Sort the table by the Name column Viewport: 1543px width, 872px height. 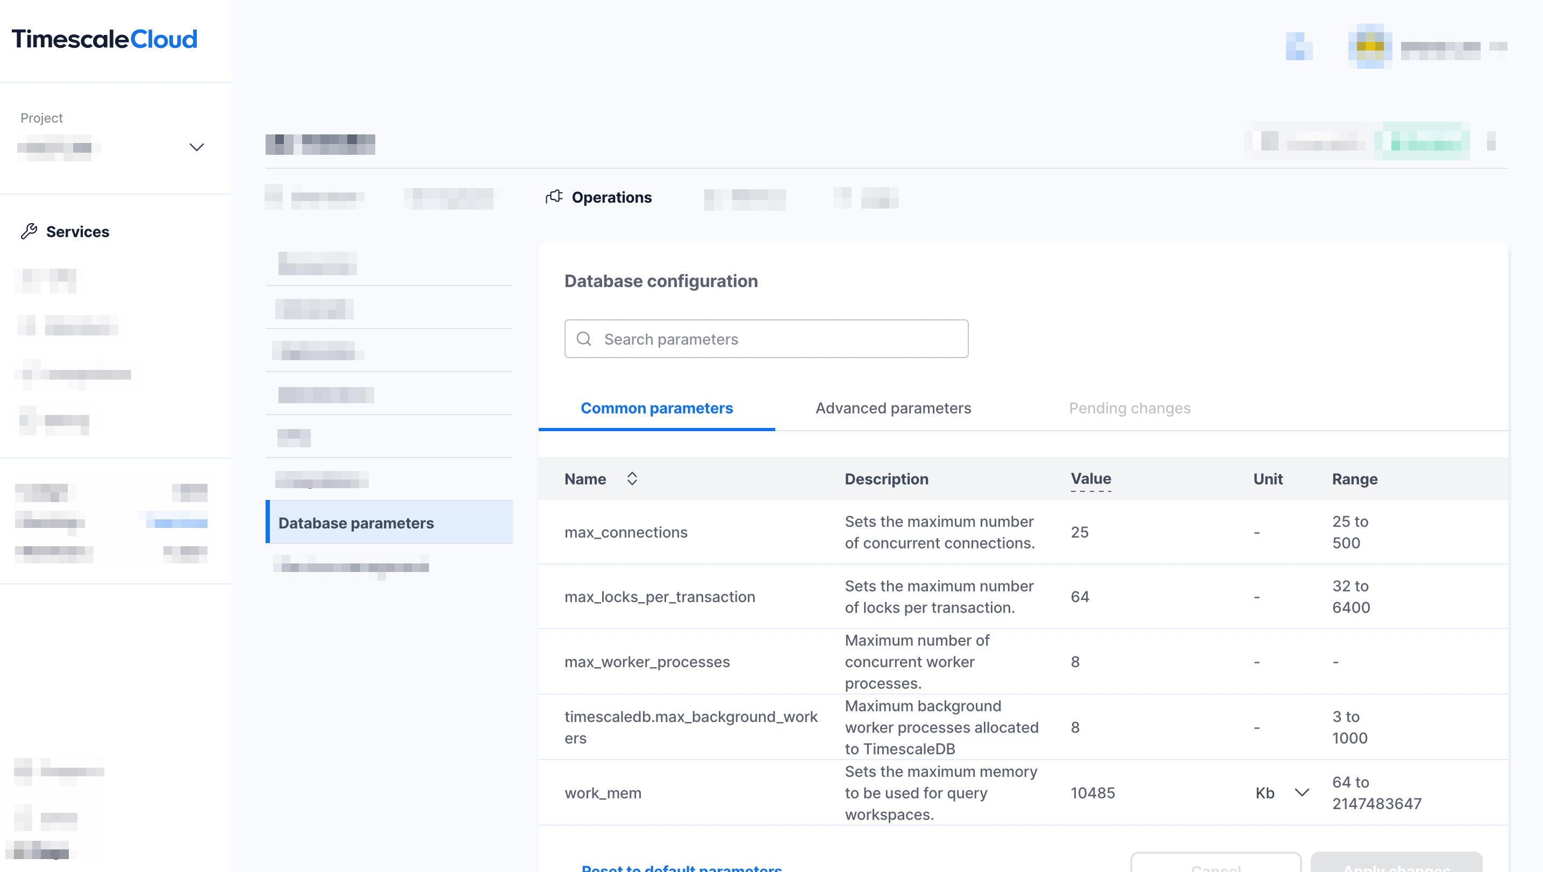pyautogui.click(x=632, y=478)
